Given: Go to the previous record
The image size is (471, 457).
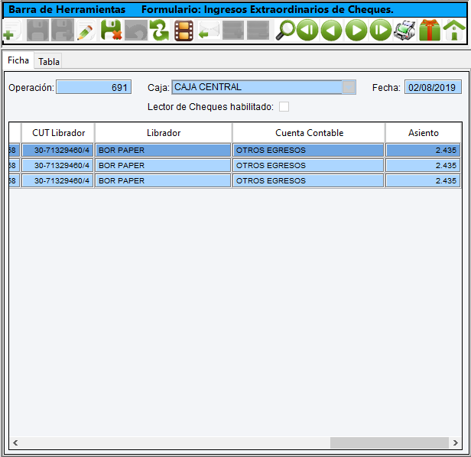Looking at the screenshot, I should tap(332, 31).
